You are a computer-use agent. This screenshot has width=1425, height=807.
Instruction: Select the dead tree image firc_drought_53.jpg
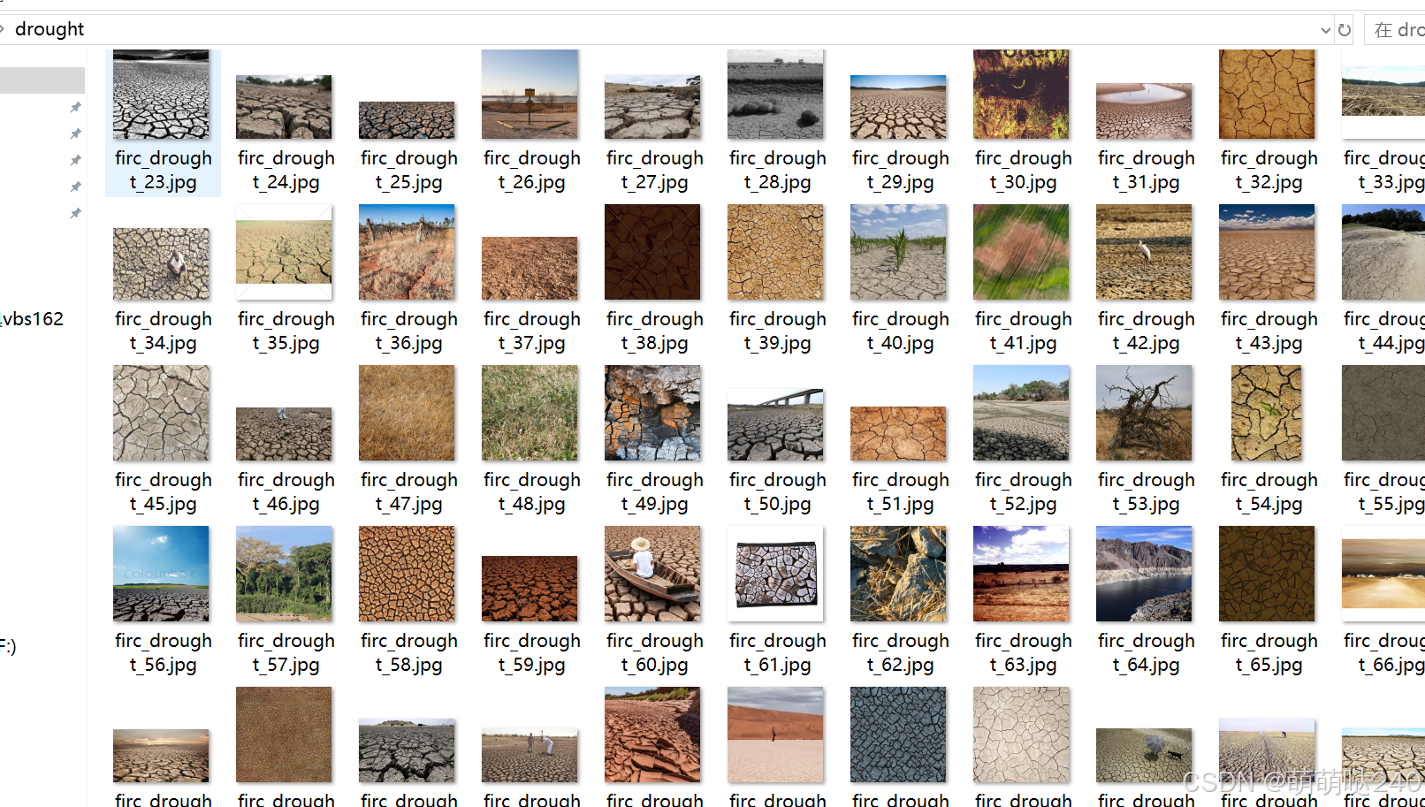1146,440
